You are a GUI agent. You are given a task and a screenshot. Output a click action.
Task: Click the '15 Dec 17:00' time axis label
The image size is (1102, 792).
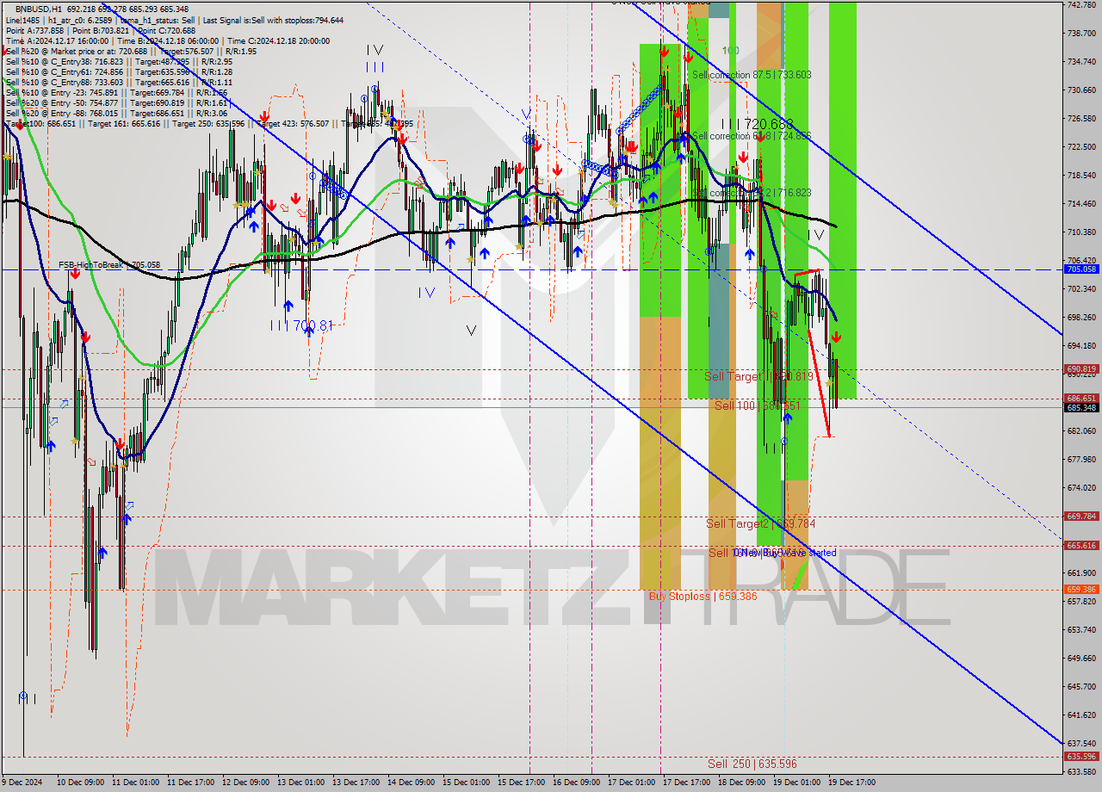[521, 783]
